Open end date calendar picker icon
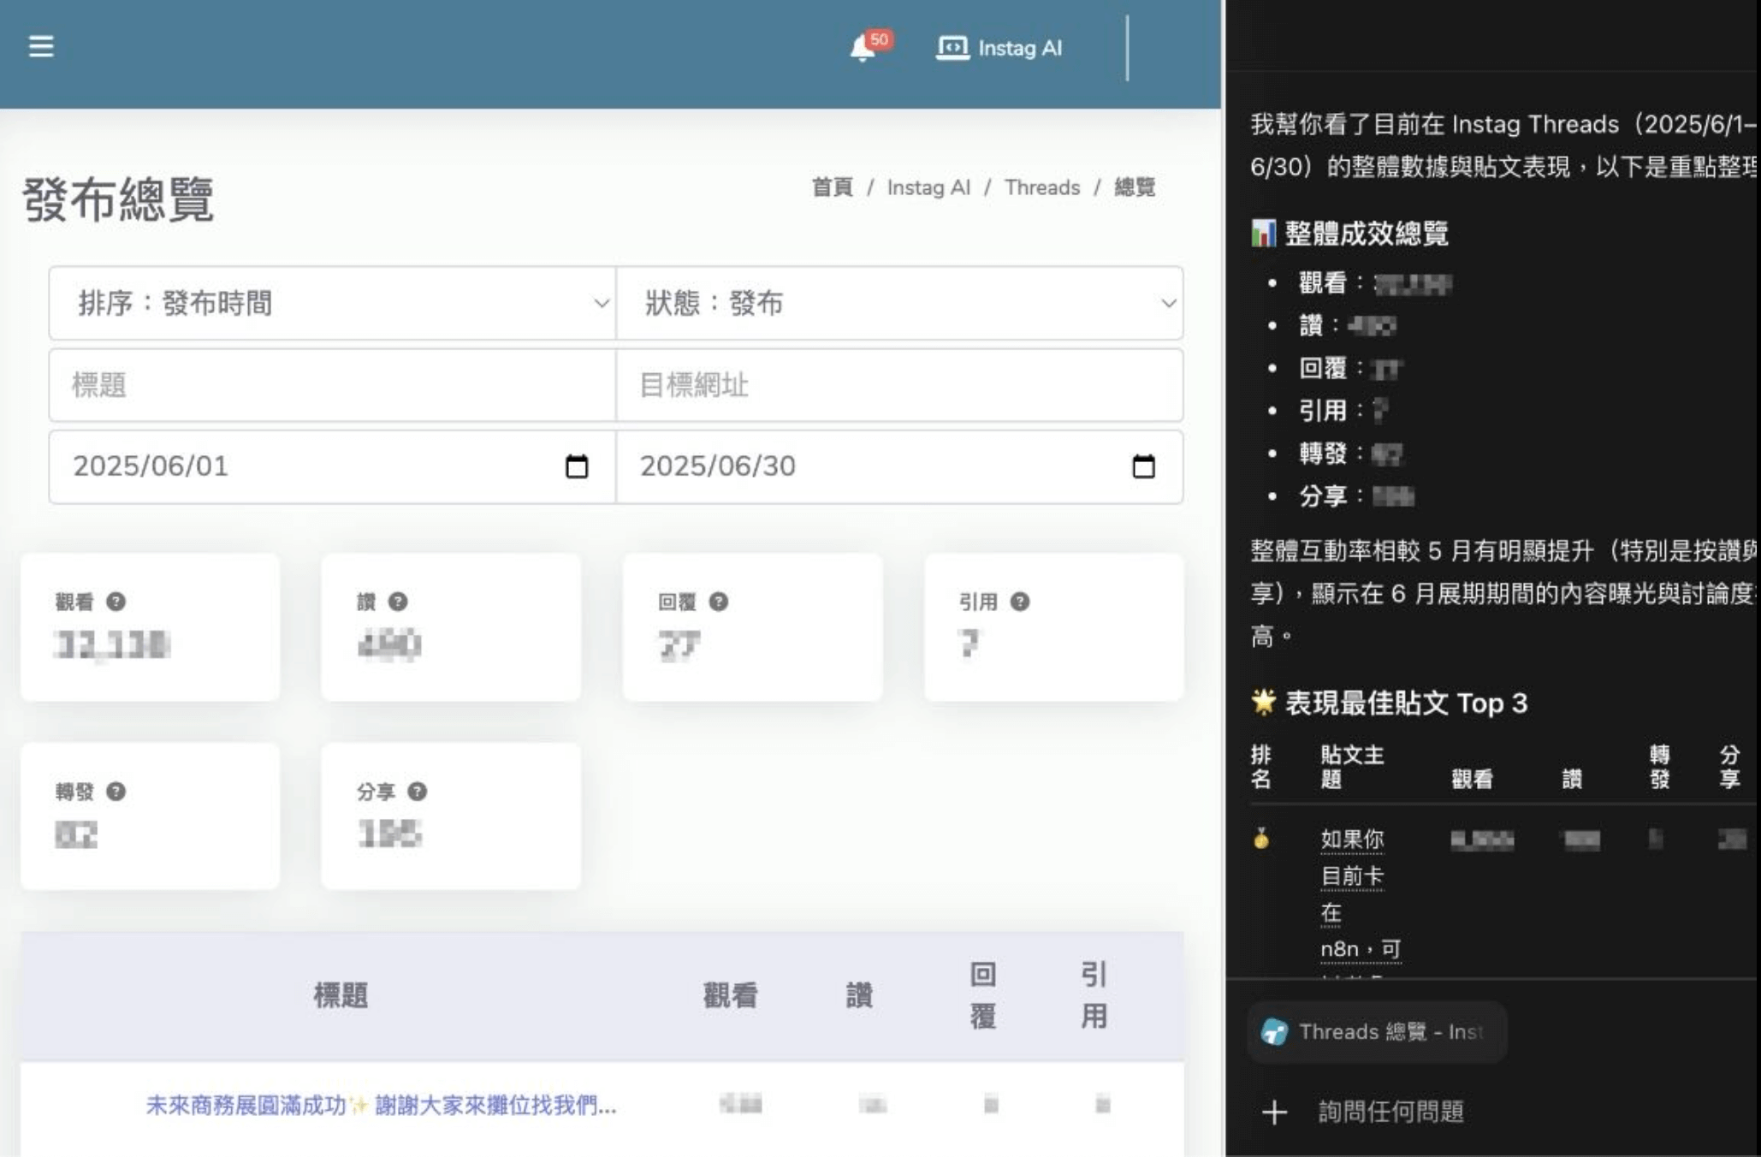This screenshot has height=1157, width=1761. tap(1143, 466)
